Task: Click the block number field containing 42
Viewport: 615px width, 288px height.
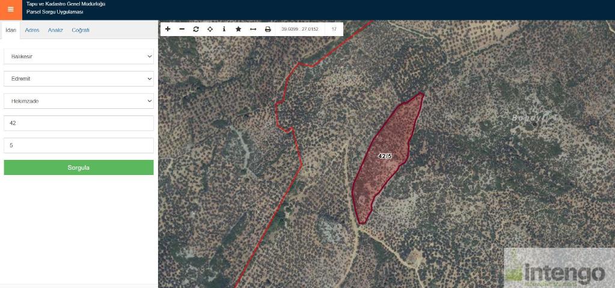Action: [79, 123]
